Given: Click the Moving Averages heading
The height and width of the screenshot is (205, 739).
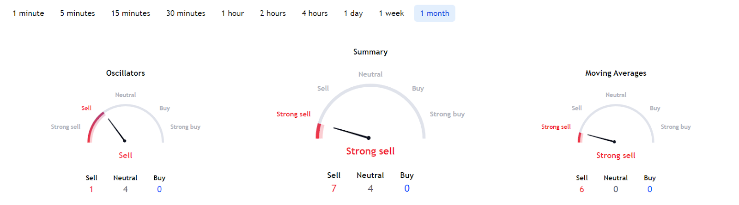Looking at the screenshot, I should 616,73.
